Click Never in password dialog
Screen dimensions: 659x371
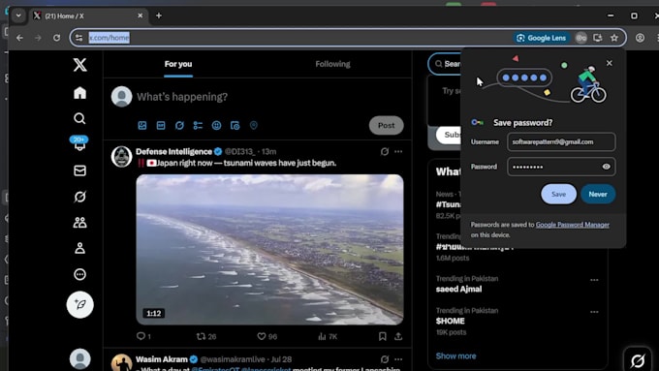click(598, 194)
